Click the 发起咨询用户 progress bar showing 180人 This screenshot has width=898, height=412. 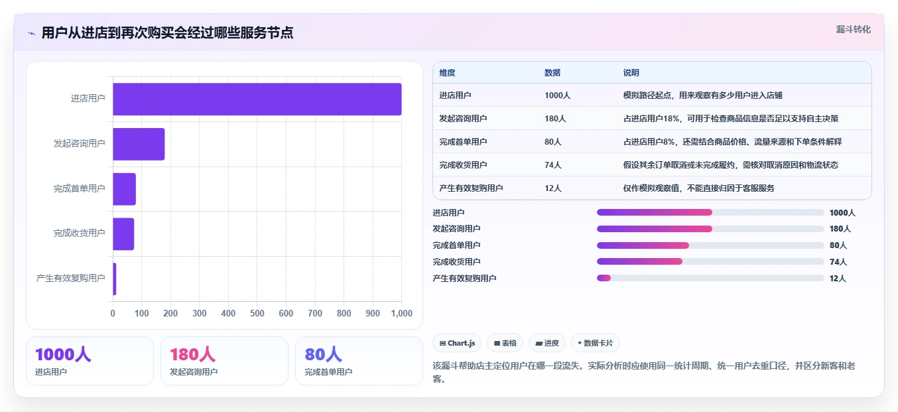click(710, 229)
